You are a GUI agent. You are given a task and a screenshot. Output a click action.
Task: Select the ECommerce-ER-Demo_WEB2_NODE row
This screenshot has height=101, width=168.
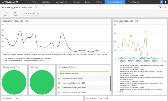(83, 92)
